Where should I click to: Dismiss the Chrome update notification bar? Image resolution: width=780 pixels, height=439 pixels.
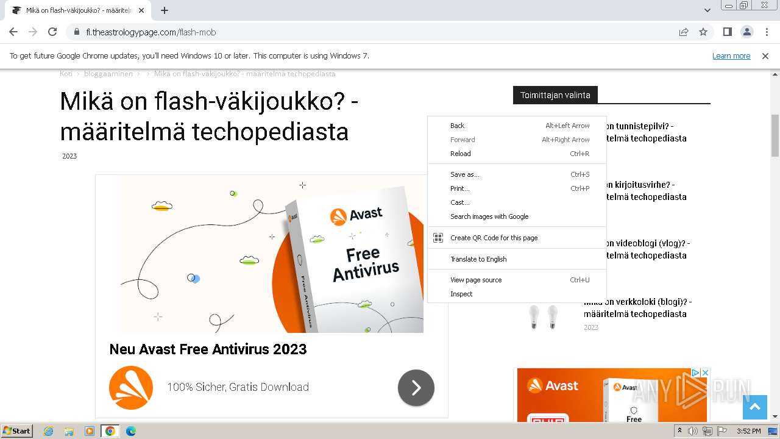pos(765,55)
